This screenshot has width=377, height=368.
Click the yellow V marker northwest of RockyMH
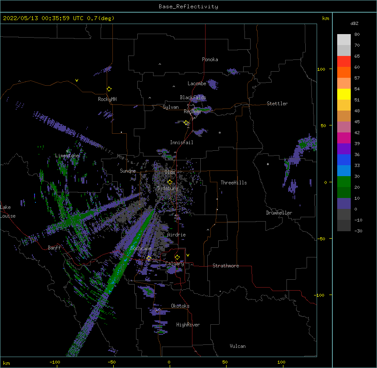(77, 80)
